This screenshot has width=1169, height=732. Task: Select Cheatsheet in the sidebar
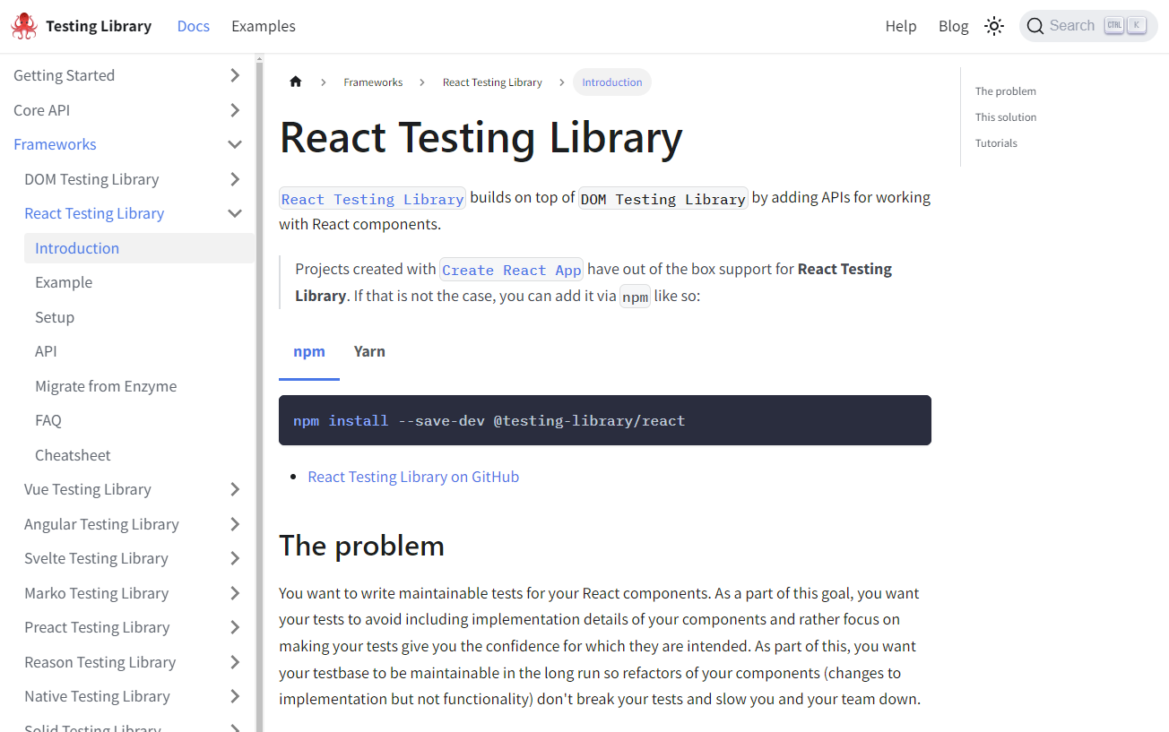pyautogui.click(x=73, y=454)
